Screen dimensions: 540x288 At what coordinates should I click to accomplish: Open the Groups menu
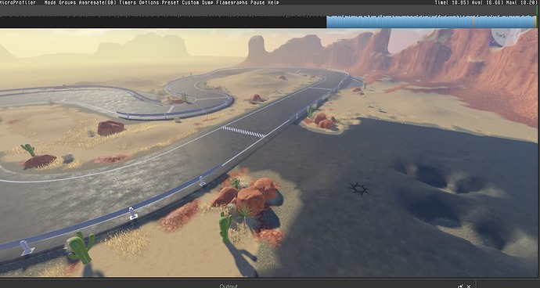67,2
